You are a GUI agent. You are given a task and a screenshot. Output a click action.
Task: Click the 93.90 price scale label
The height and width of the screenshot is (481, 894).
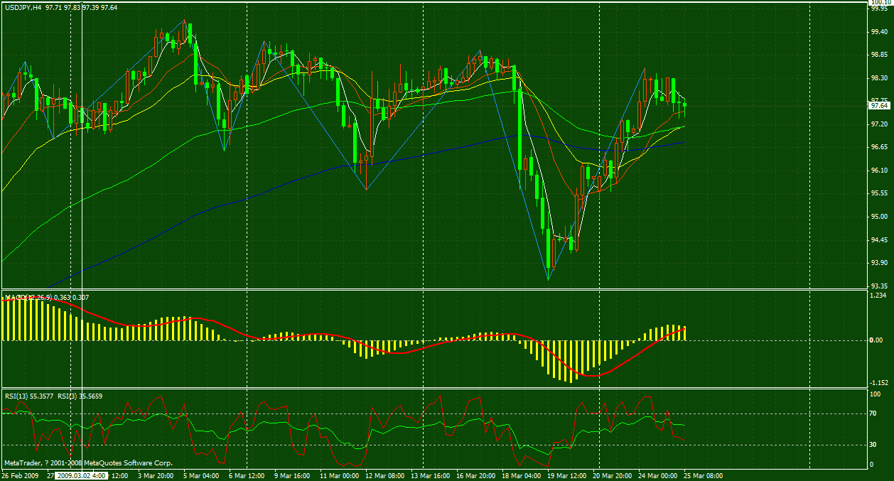(x=879, y=263)
